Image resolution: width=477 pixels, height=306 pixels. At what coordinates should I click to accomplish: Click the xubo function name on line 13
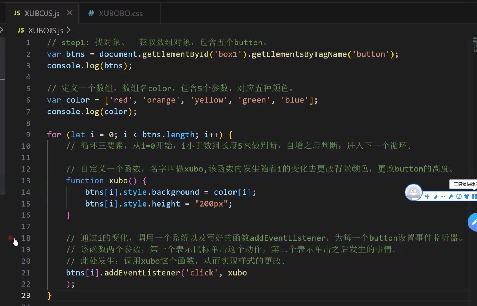[118, 180]
